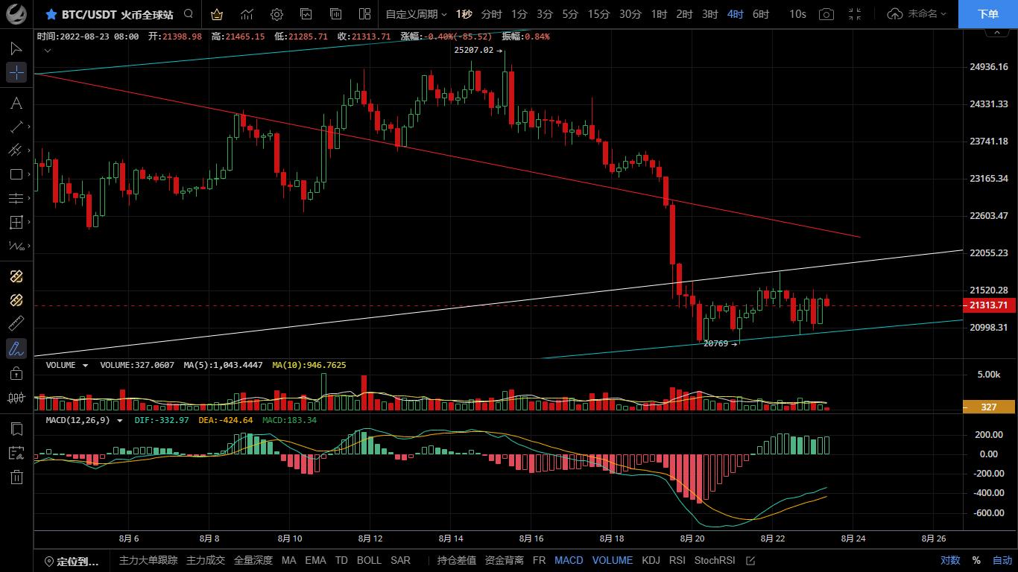Switch to the 1秒 timeframe
This screenshot has width=1018, height=572.
(464, 14)
